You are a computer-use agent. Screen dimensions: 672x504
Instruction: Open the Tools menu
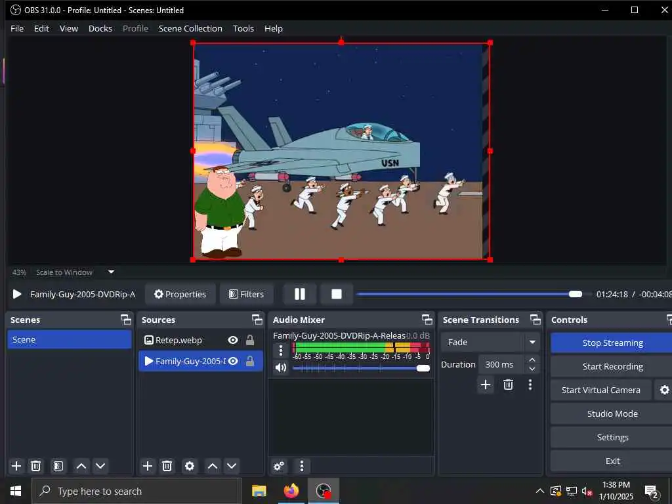(243, 28)
